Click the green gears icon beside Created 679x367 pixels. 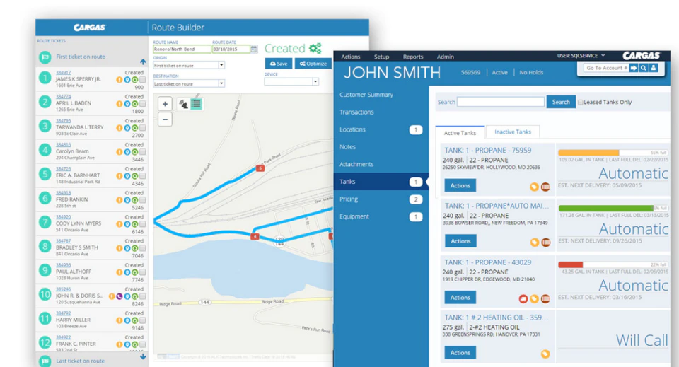[x=315, y=48]
